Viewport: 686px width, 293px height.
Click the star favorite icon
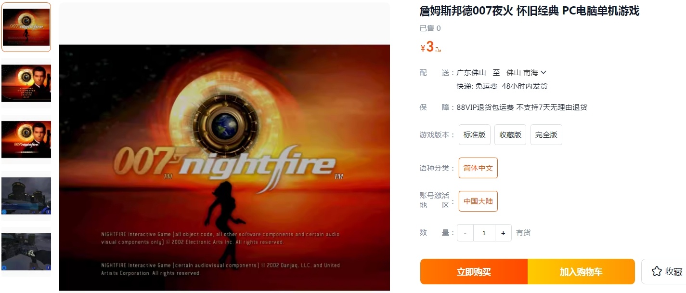657,271
